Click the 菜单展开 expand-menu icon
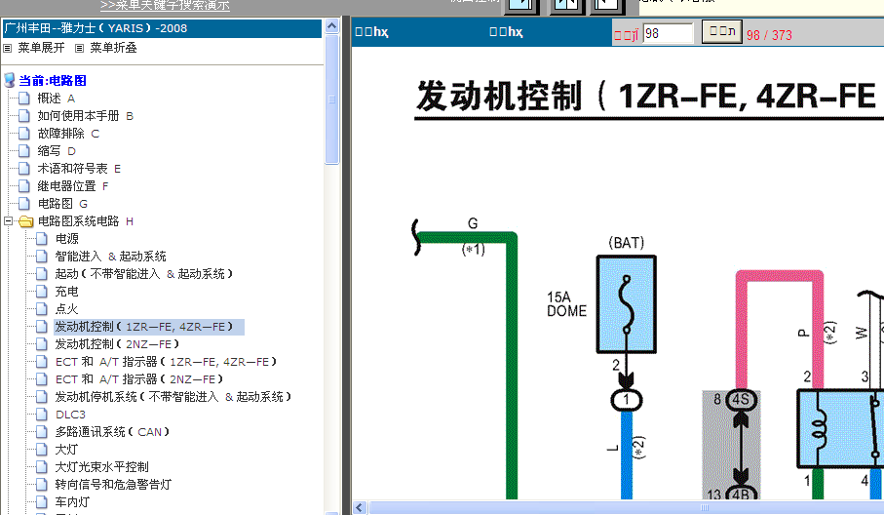The image size is (884, 515). click(x=8, y=48)
